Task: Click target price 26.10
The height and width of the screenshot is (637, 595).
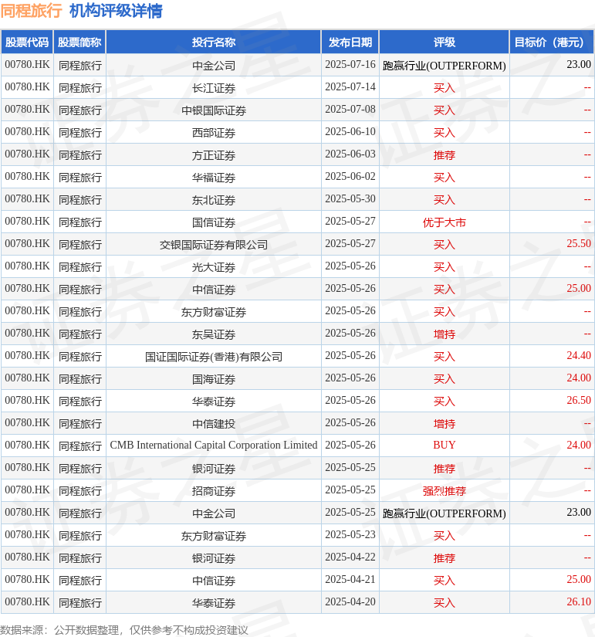Action: [579, 601]
